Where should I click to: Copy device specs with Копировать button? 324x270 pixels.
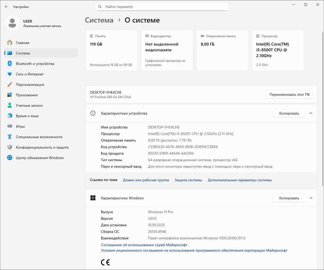point(289,113)
